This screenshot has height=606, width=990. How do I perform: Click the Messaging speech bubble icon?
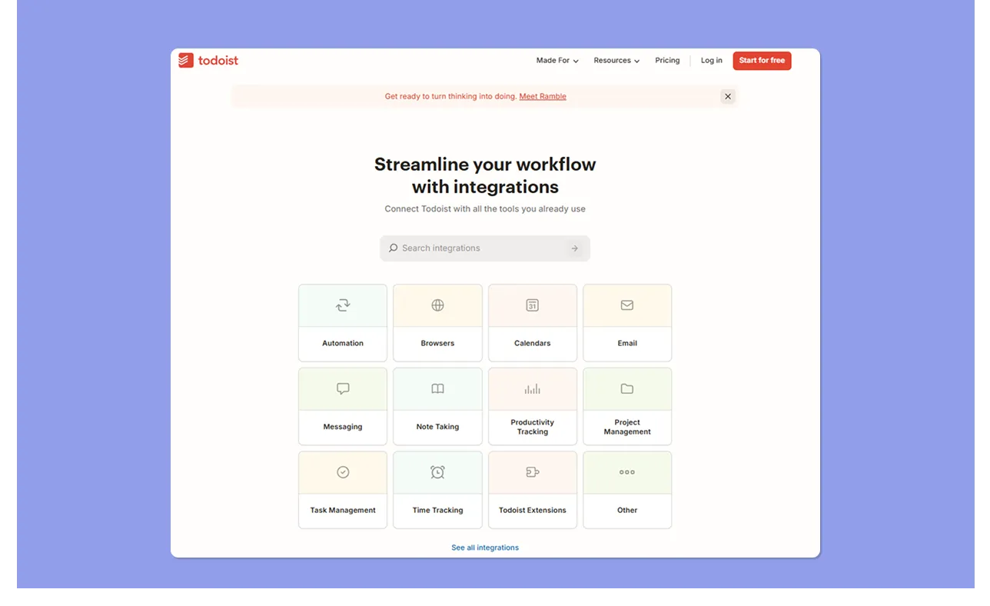pos(343,389)
